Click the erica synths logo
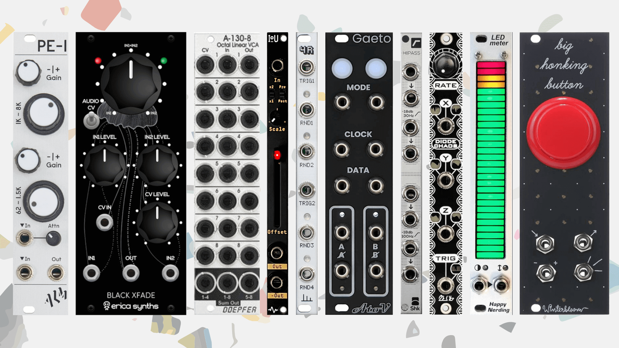 pyautogui.click(x=131, y=305)
